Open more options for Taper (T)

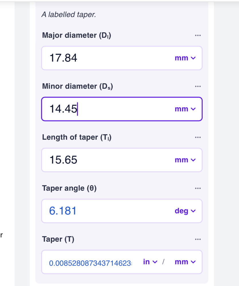[197, 239]
